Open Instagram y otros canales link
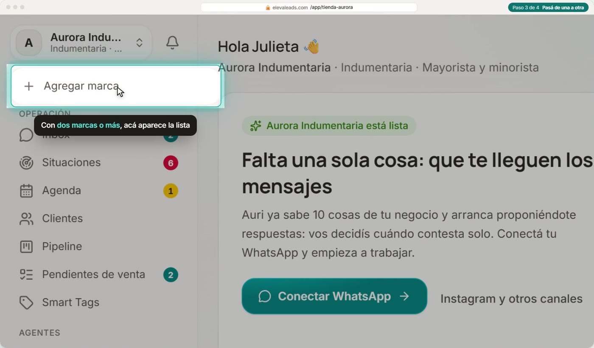The image size is (594, 348). tap(511, 298)
